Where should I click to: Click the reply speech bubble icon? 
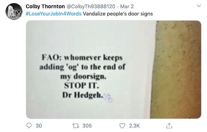coord(29,126)
